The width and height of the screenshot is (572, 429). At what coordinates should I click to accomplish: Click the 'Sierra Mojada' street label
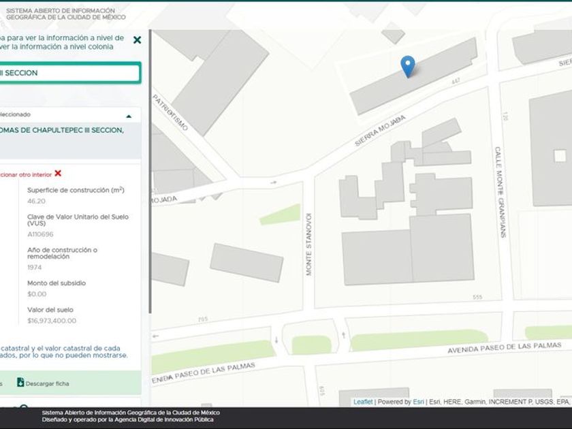tap(379, 131)
